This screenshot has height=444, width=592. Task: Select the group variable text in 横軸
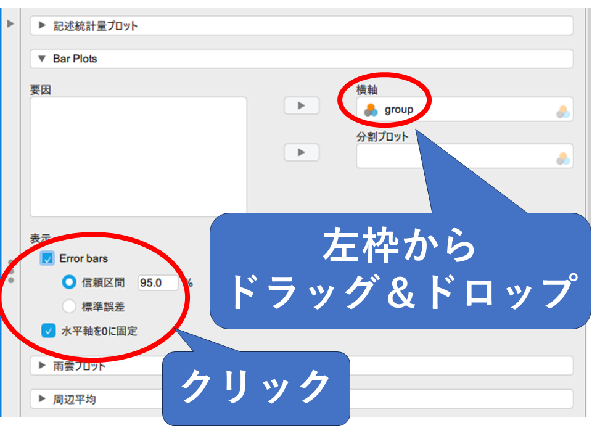(399, 110)
